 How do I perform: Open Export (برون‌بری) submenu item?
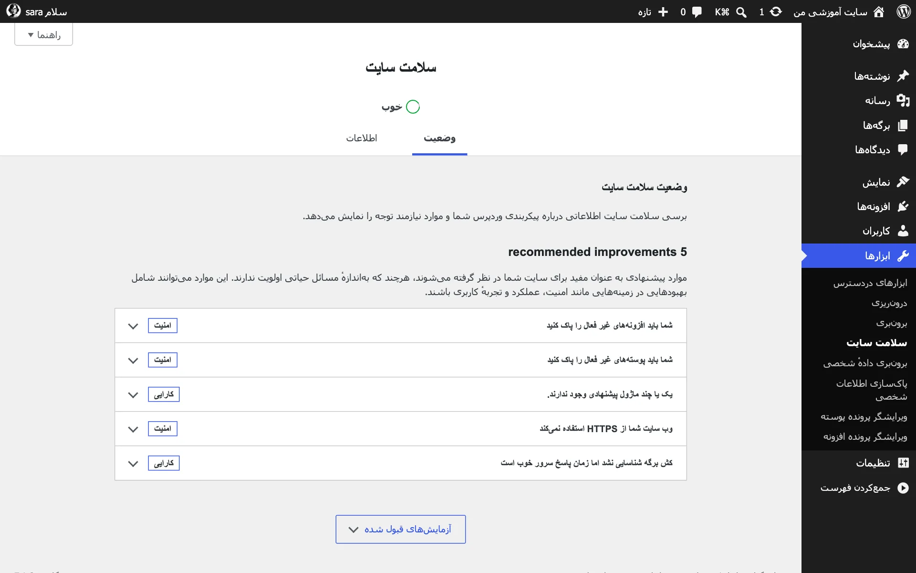pyautogui.click(x=892, y=323)
